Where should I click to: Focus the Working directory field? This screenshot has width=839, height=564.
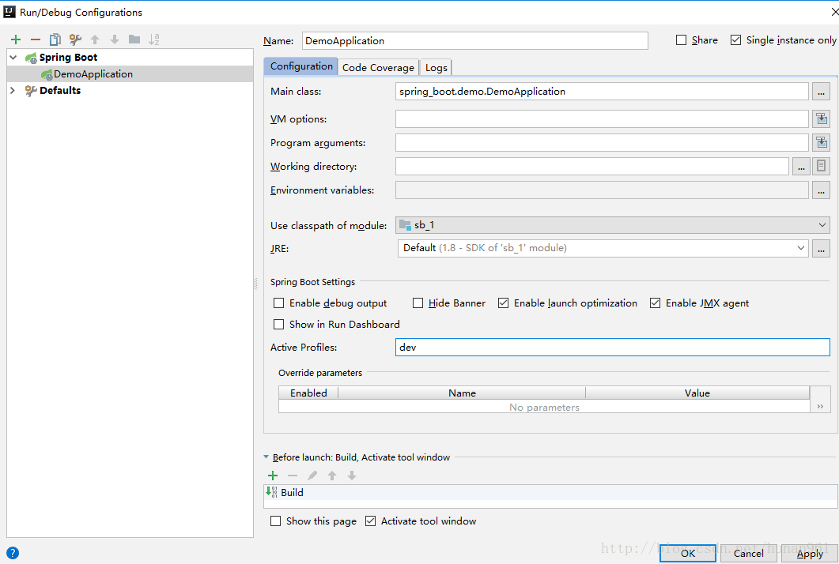(591, 166)
